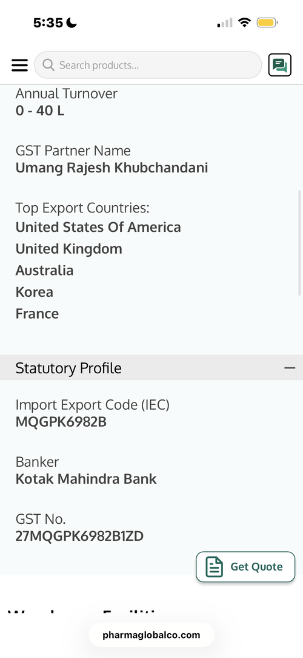Click the Statutory Profile header text
This screenshot has height=658, width=303.
68,368
